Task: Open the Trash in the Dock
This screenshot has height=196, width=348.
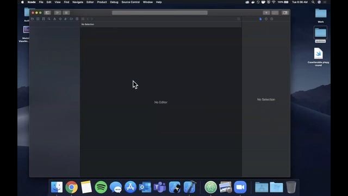Action: point(291,187)
